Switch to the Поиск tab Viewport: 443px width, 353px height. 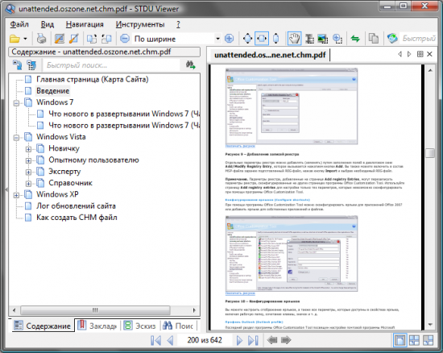click(179, 326)
